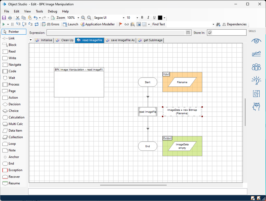
Task: Open the font size dropdown
Action: click(137, 18)
